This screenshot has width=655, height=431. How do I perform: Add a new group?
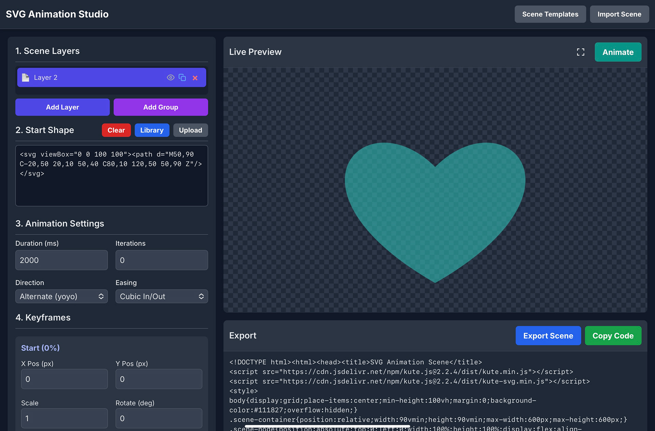(x=161, y=107)
